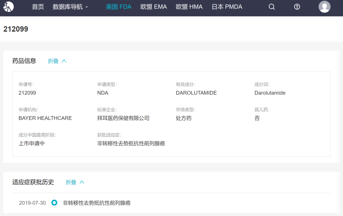Click 上市申请中 China stage value
Image resolution: width=343 pixels, height=216 pixels.
click(31, 143)
